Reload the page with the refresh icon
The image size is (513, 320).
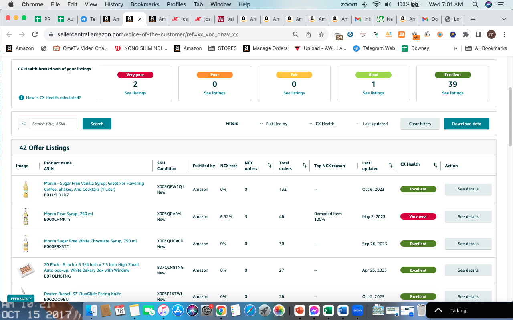(35, 34)
